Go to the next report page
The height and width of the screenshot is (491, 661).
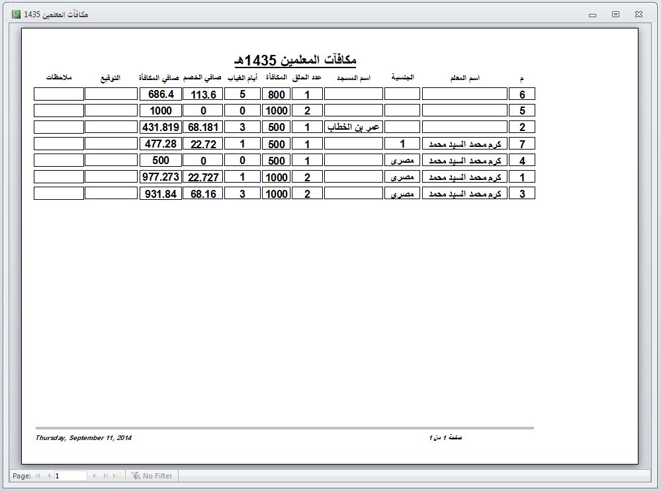coord(94,475)
